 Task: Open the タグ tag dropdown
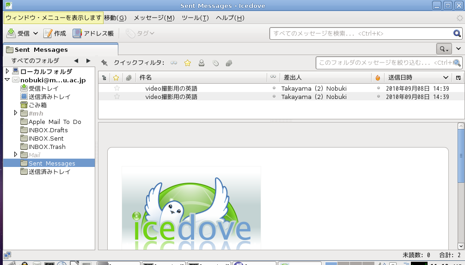click(140, 33)
